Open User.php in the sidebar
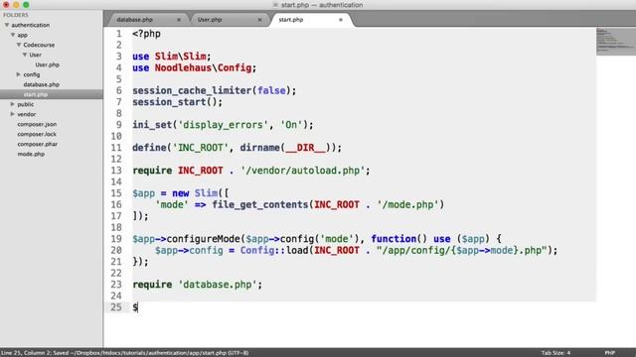This screenshot has width=636, height=357. point(47,64)
